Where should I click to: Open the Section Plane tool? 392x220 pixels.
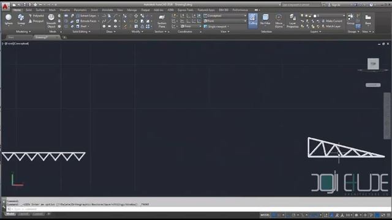(162, 21)
